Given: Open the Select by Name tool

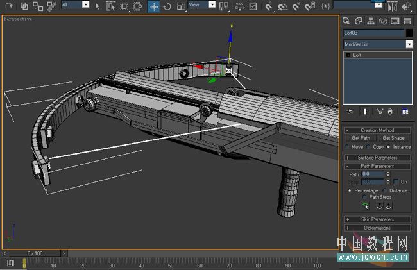Looking at the screenshot, I should (x=110, y=6).
